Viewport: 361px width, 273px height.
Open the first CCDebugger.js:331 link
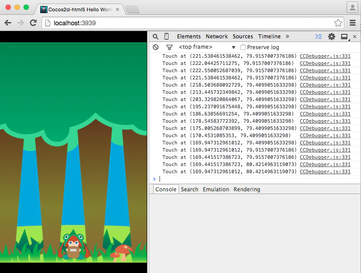325,56
